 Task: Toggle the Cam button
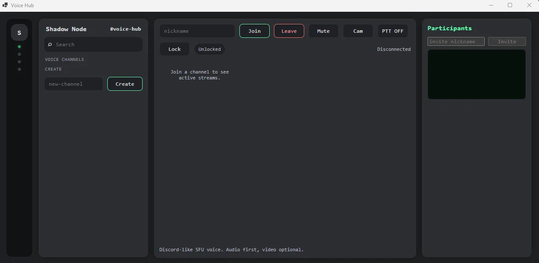[358, 31]
